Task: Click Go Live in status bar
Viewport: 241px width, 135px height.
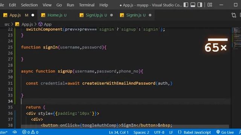Action: (227, 132)
